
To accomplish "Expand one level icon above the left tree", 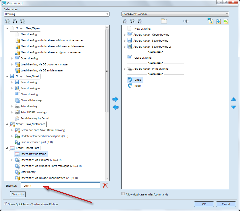I will click(x=15, y=21).
